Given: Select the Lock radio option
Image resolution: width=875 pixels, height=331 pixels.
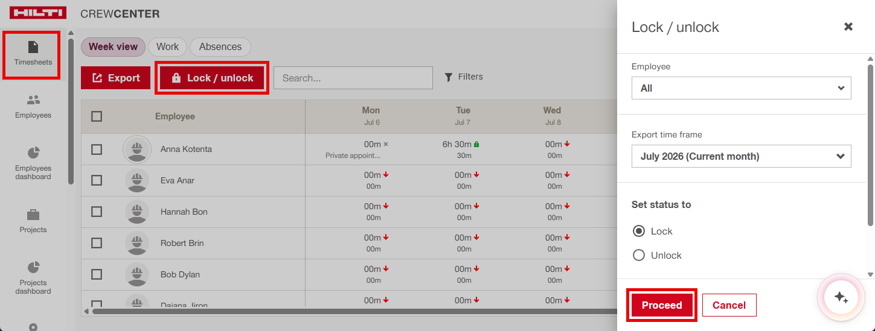Looking at the screenshot, I should pos(639,231).
